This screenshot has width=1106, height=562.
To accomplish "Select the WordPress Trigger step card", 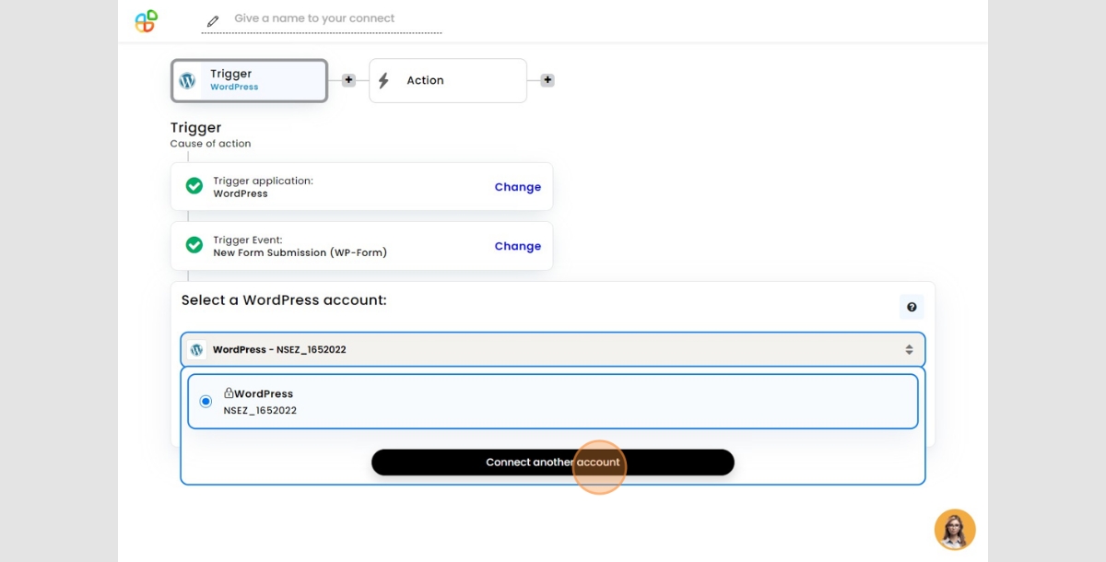I will [249, 80].
